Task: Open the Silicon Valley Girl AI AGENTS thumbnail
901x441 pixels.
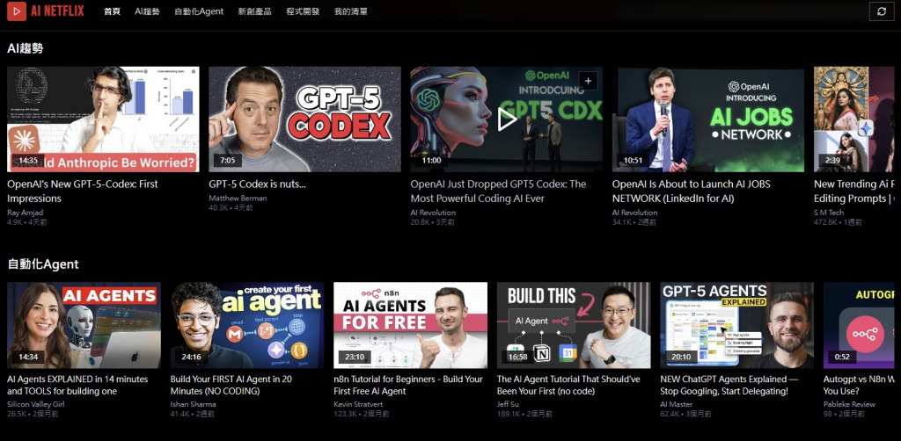Action: 84,325
